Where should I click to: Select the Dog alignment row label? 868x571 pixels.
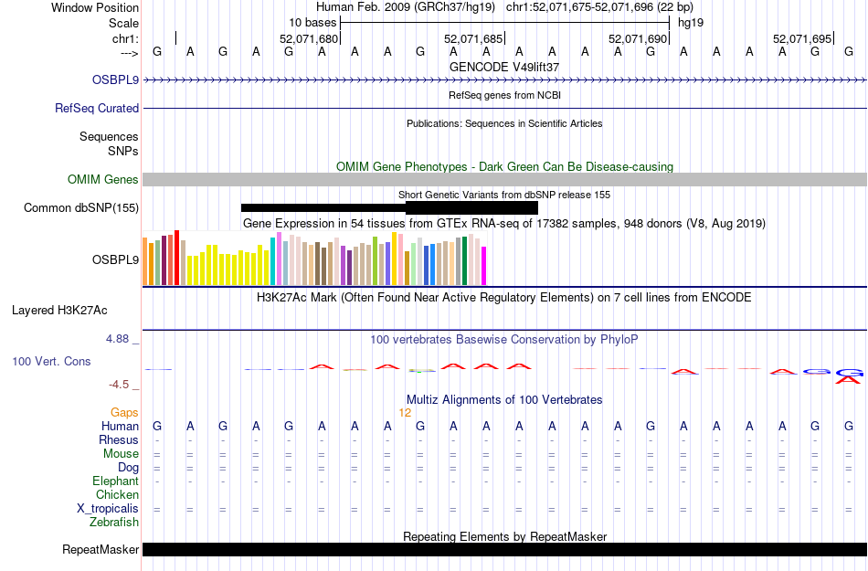tap(128, 467)
